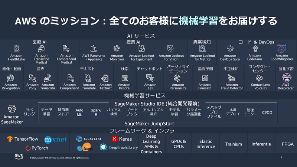
Task: Click the Elastic Inference box
Action: tap(206, 144)
